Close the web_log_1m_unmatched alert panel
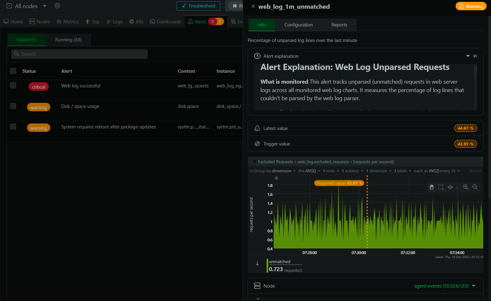The width and height of the screenshot is (491, 301). tap(253, 6)
